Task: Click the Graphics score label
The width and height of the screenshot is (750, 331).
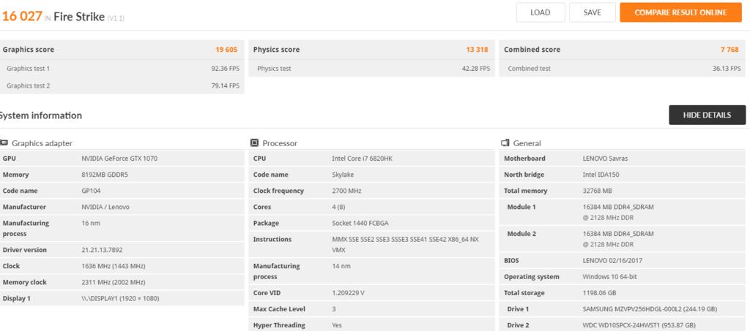Action: [x=29, y=50]
